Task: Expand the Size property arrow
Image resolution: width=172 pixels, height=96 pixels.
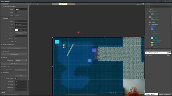Action: (x=10, y=24)
